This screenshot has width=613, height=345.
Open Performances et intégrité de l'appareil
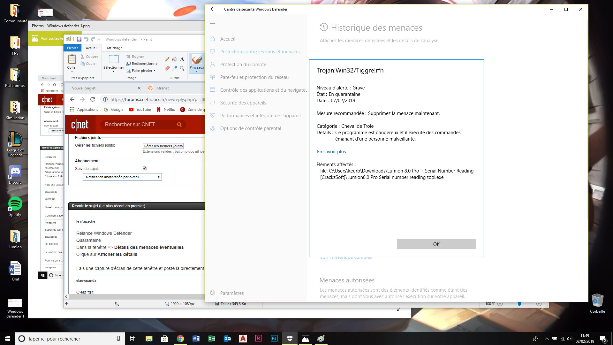point(260,116)
